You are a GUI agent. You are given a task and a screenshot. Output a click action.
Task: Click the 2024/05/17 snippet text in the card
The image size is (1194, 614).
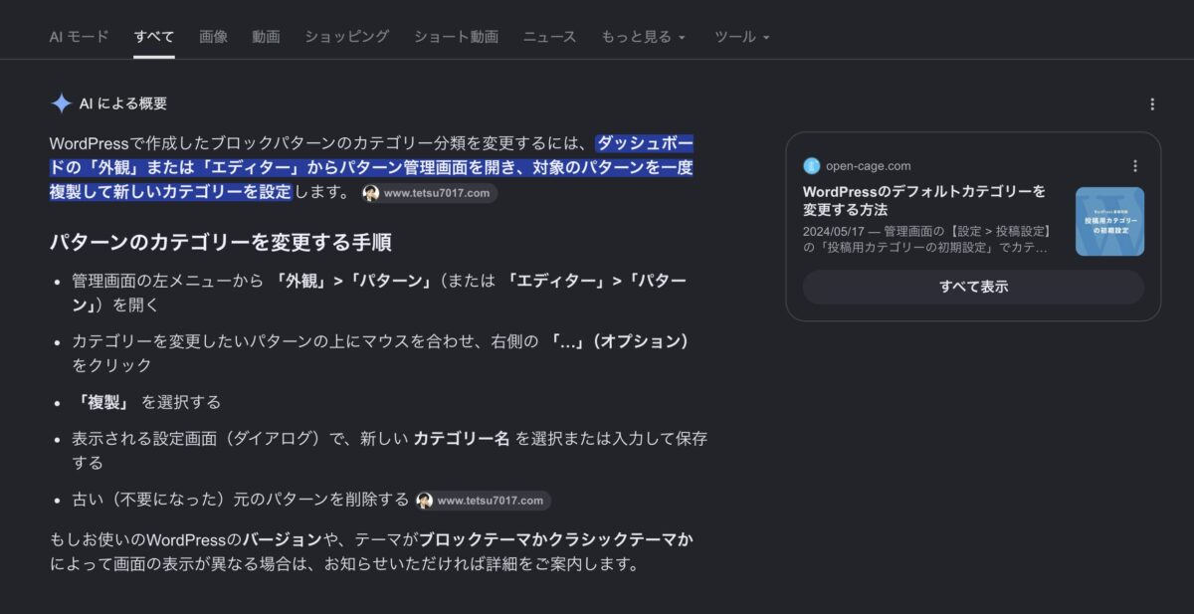tap(926, 239)
